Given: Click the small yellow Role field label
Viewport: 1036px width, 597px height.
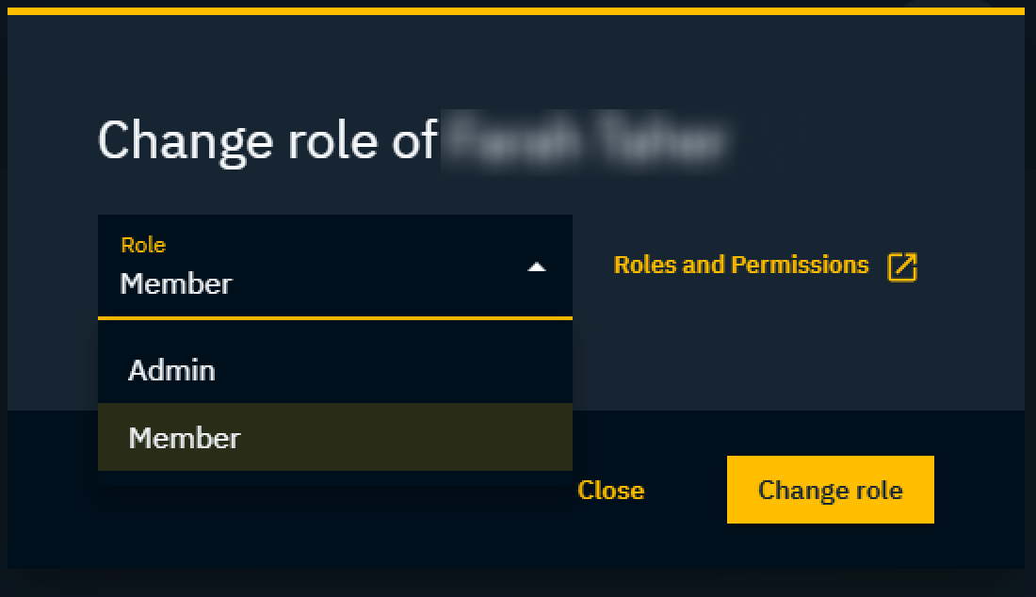Looking at the screenshot, I should point(143,245).
